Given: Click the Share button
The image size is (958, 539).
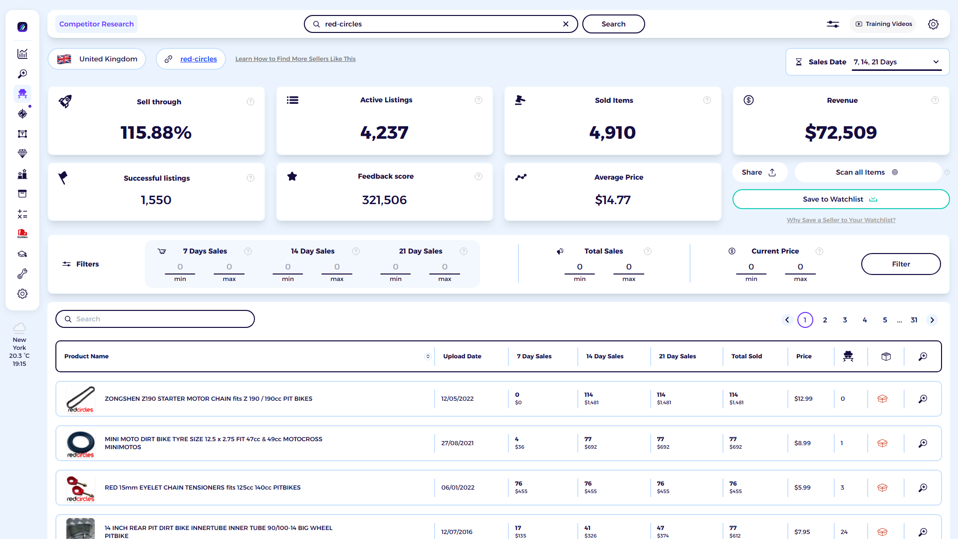Looking at the screenshot, I should click(759, 172).
